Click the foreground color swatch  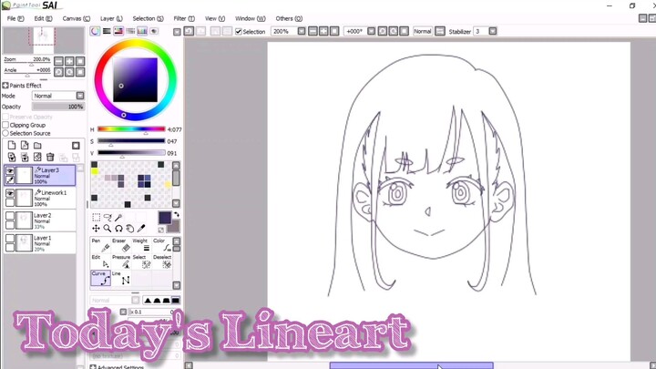click(x=165, y=218)
